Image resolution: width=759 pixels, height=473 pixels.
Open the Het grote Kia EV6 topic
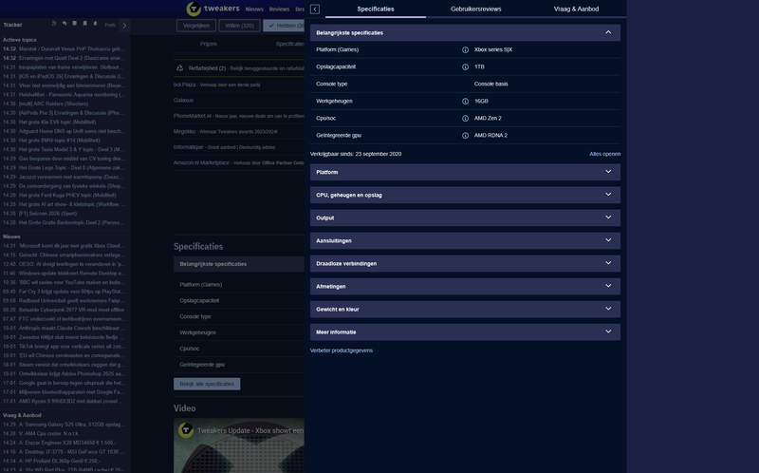coord(57,123)
